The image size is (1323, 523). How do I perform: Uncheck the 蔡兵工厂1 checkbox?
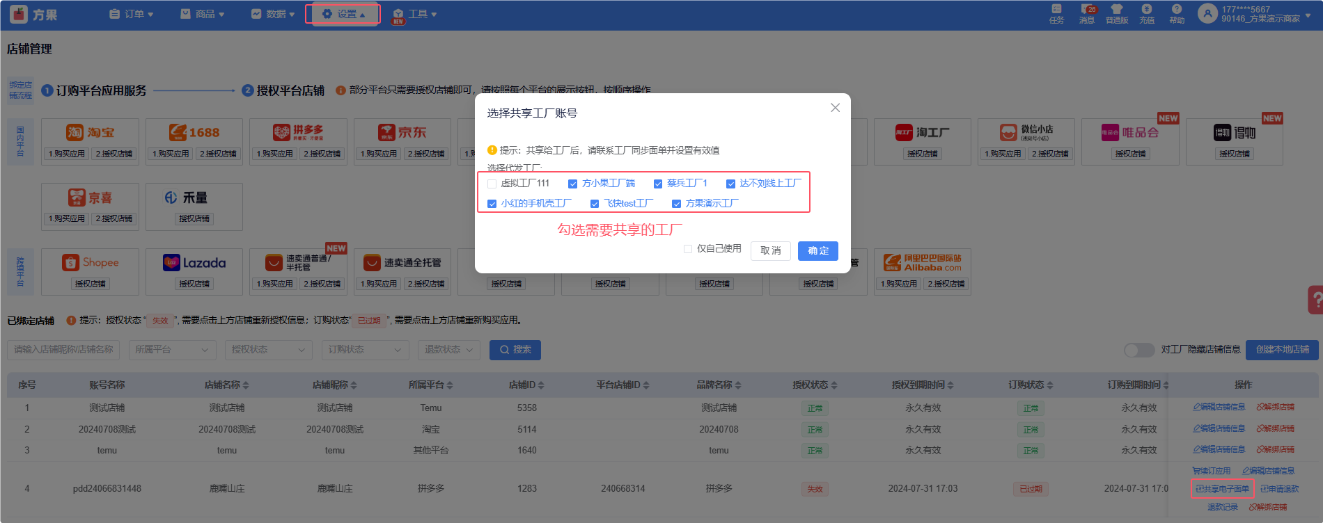pyautogui.click(x=658, y=184)
